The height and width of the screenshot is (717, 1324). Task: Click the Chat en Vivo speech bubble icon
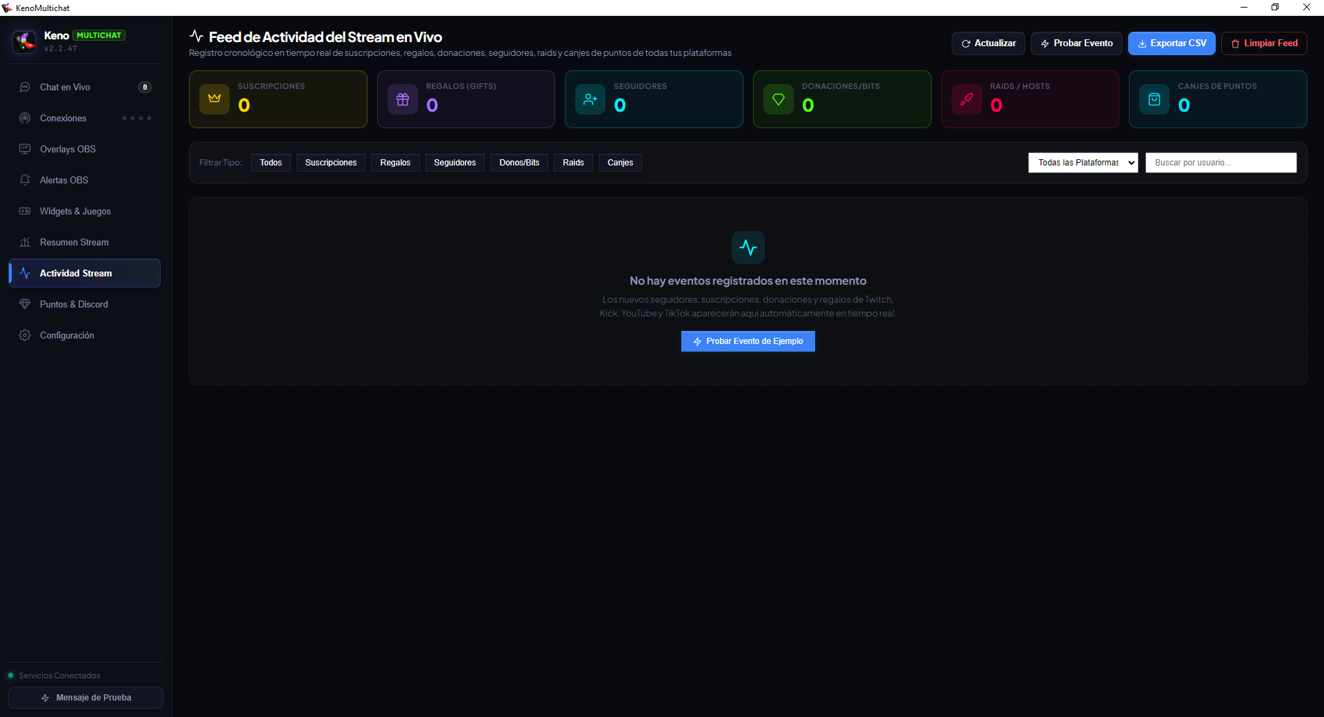click(x=25, y=87)
